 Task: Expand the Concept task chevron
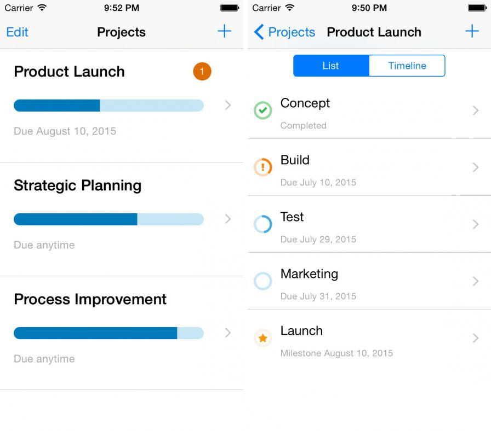pyautogui.click(x=476, y=110)
